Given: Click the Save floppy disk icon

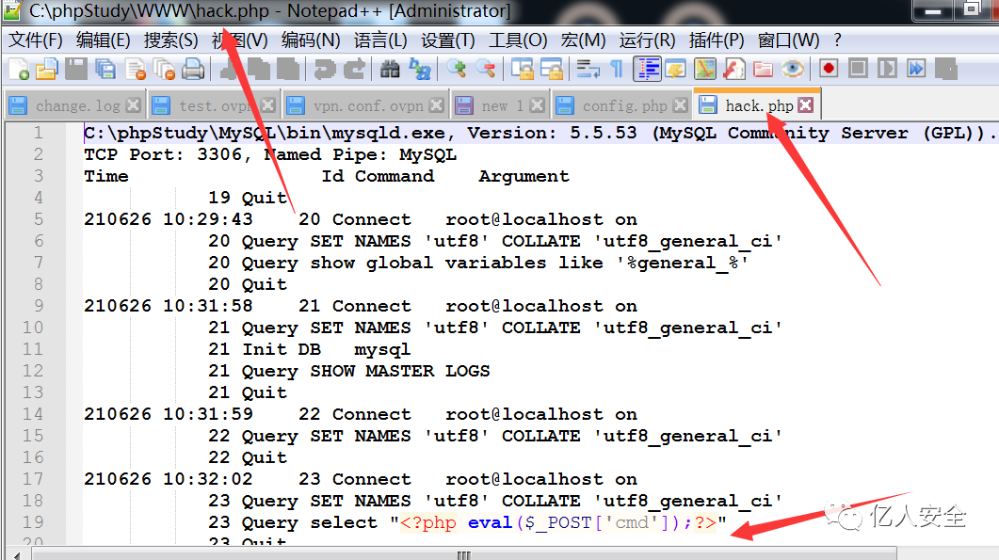Looking at the screenshot, I should (x=76, y=69).
